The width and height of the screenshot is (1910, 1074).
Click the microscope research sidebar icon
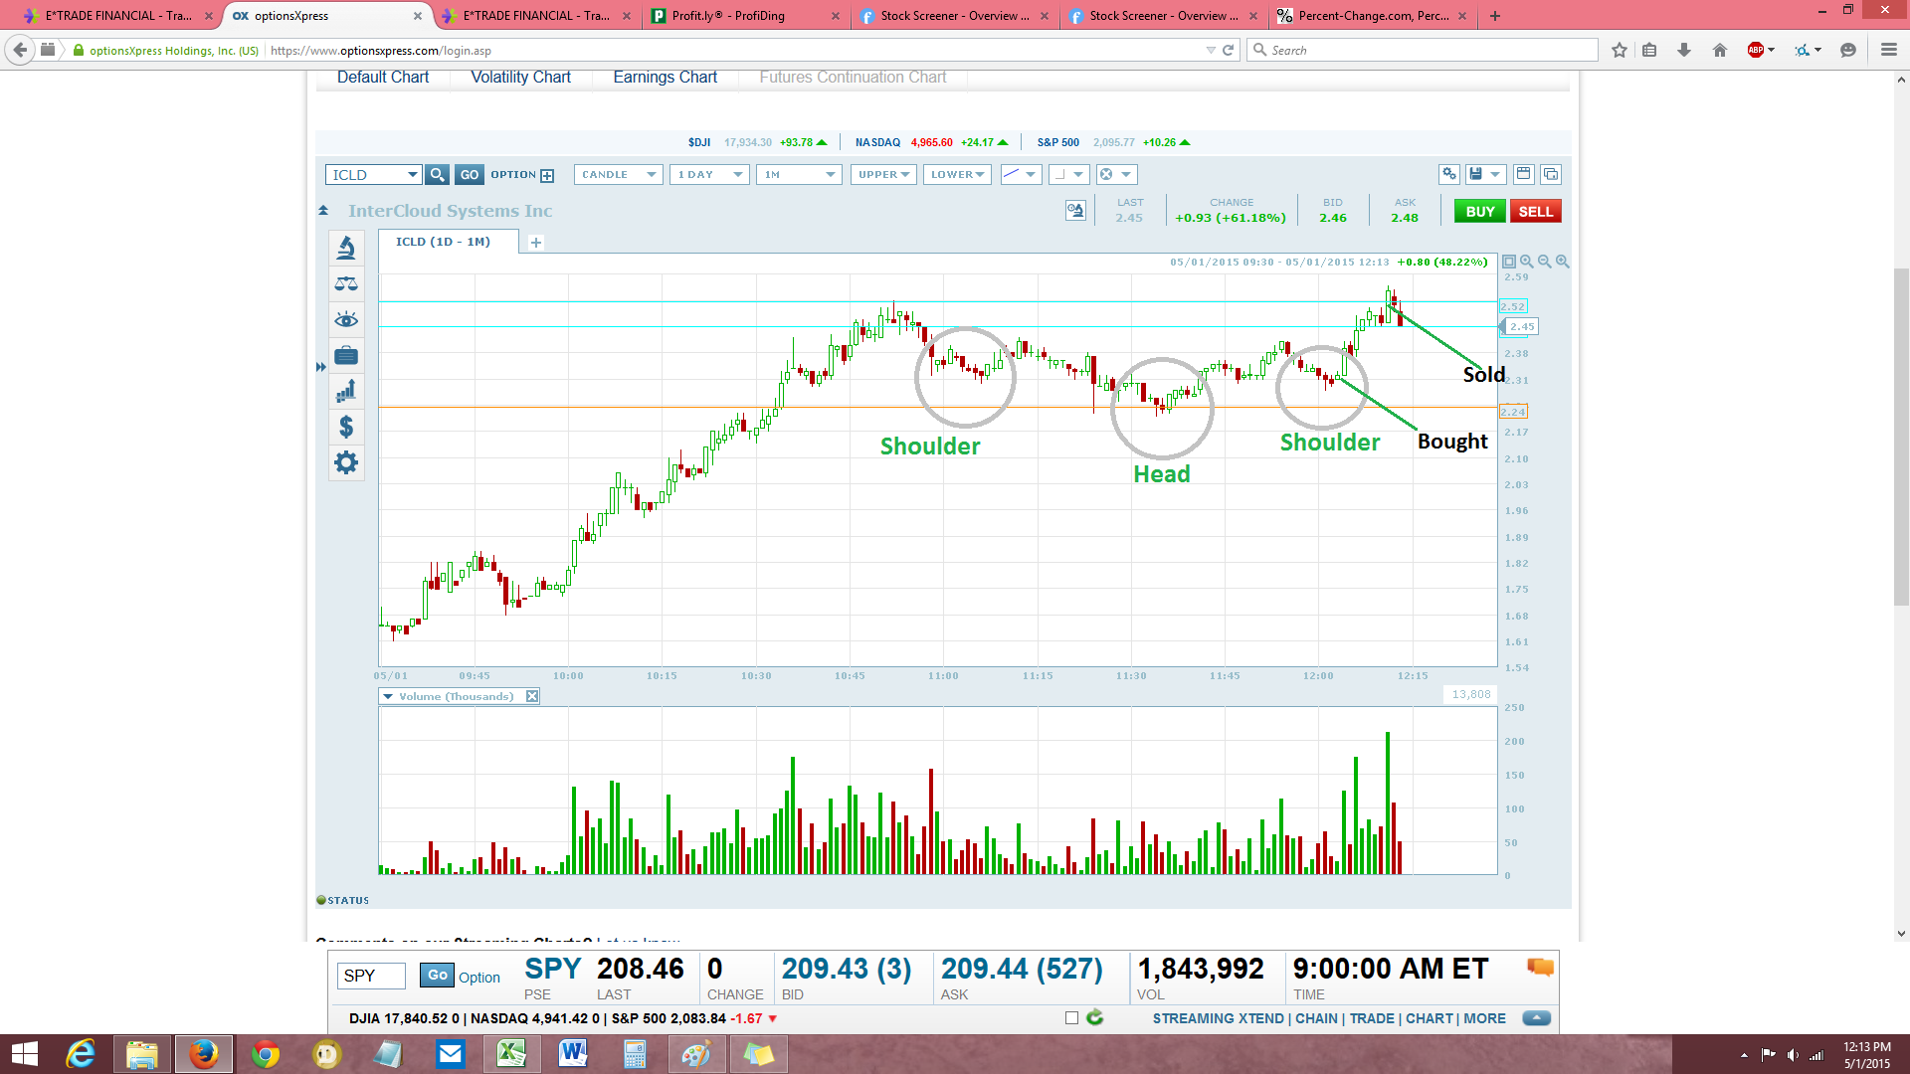[x=346, y=248]
